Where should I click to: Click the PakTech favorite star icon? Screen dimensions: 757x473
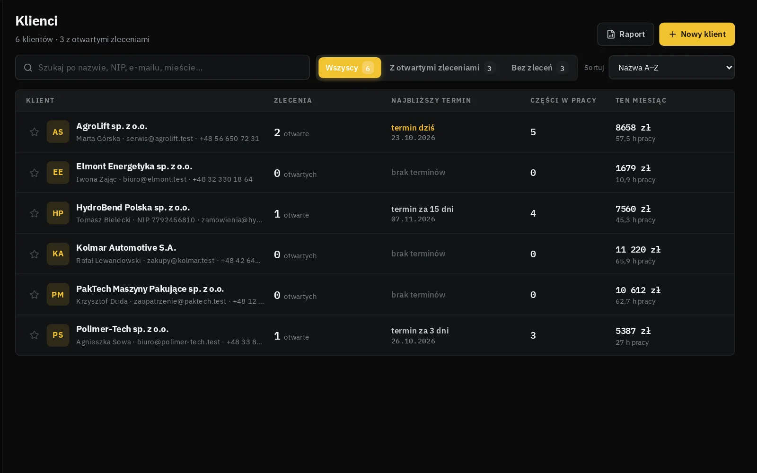tap(34, 295)
